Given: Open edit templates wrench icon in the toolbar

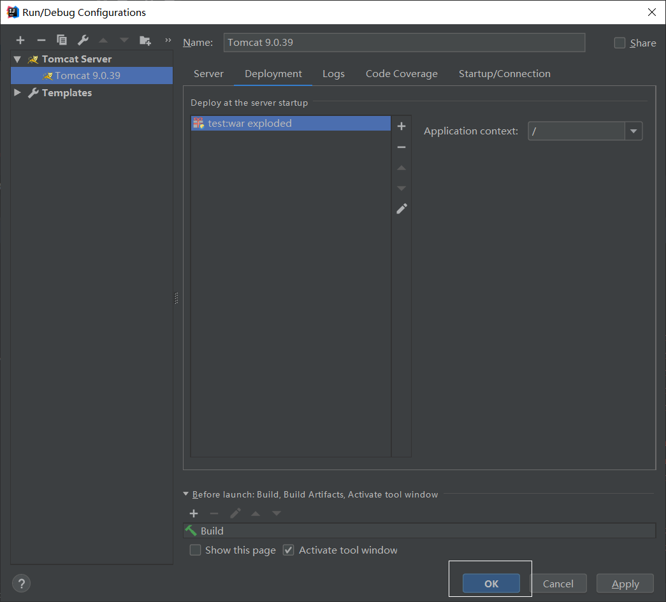Looking at the screenshot, I should [83, 40].
